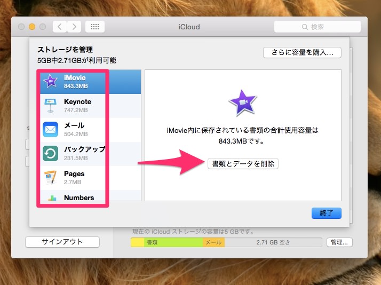Click the yellow storage bar segment
The image size is (381, 285).
coord(138,242)
